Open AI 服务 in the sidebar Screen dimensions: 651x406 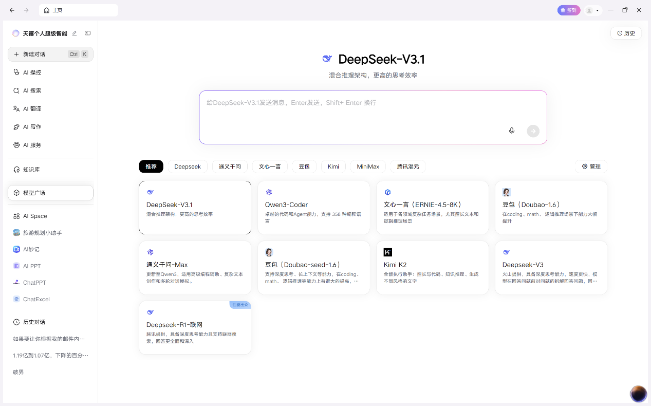[x=50, y=145]
